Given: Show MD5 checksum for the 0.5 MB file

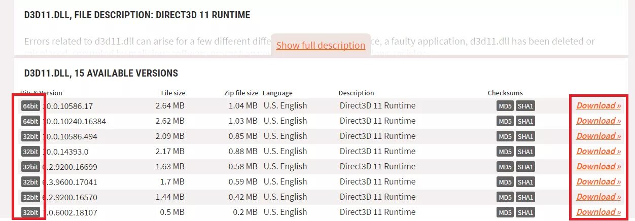Looking at the screenshot, I should [x=505, y=212].
